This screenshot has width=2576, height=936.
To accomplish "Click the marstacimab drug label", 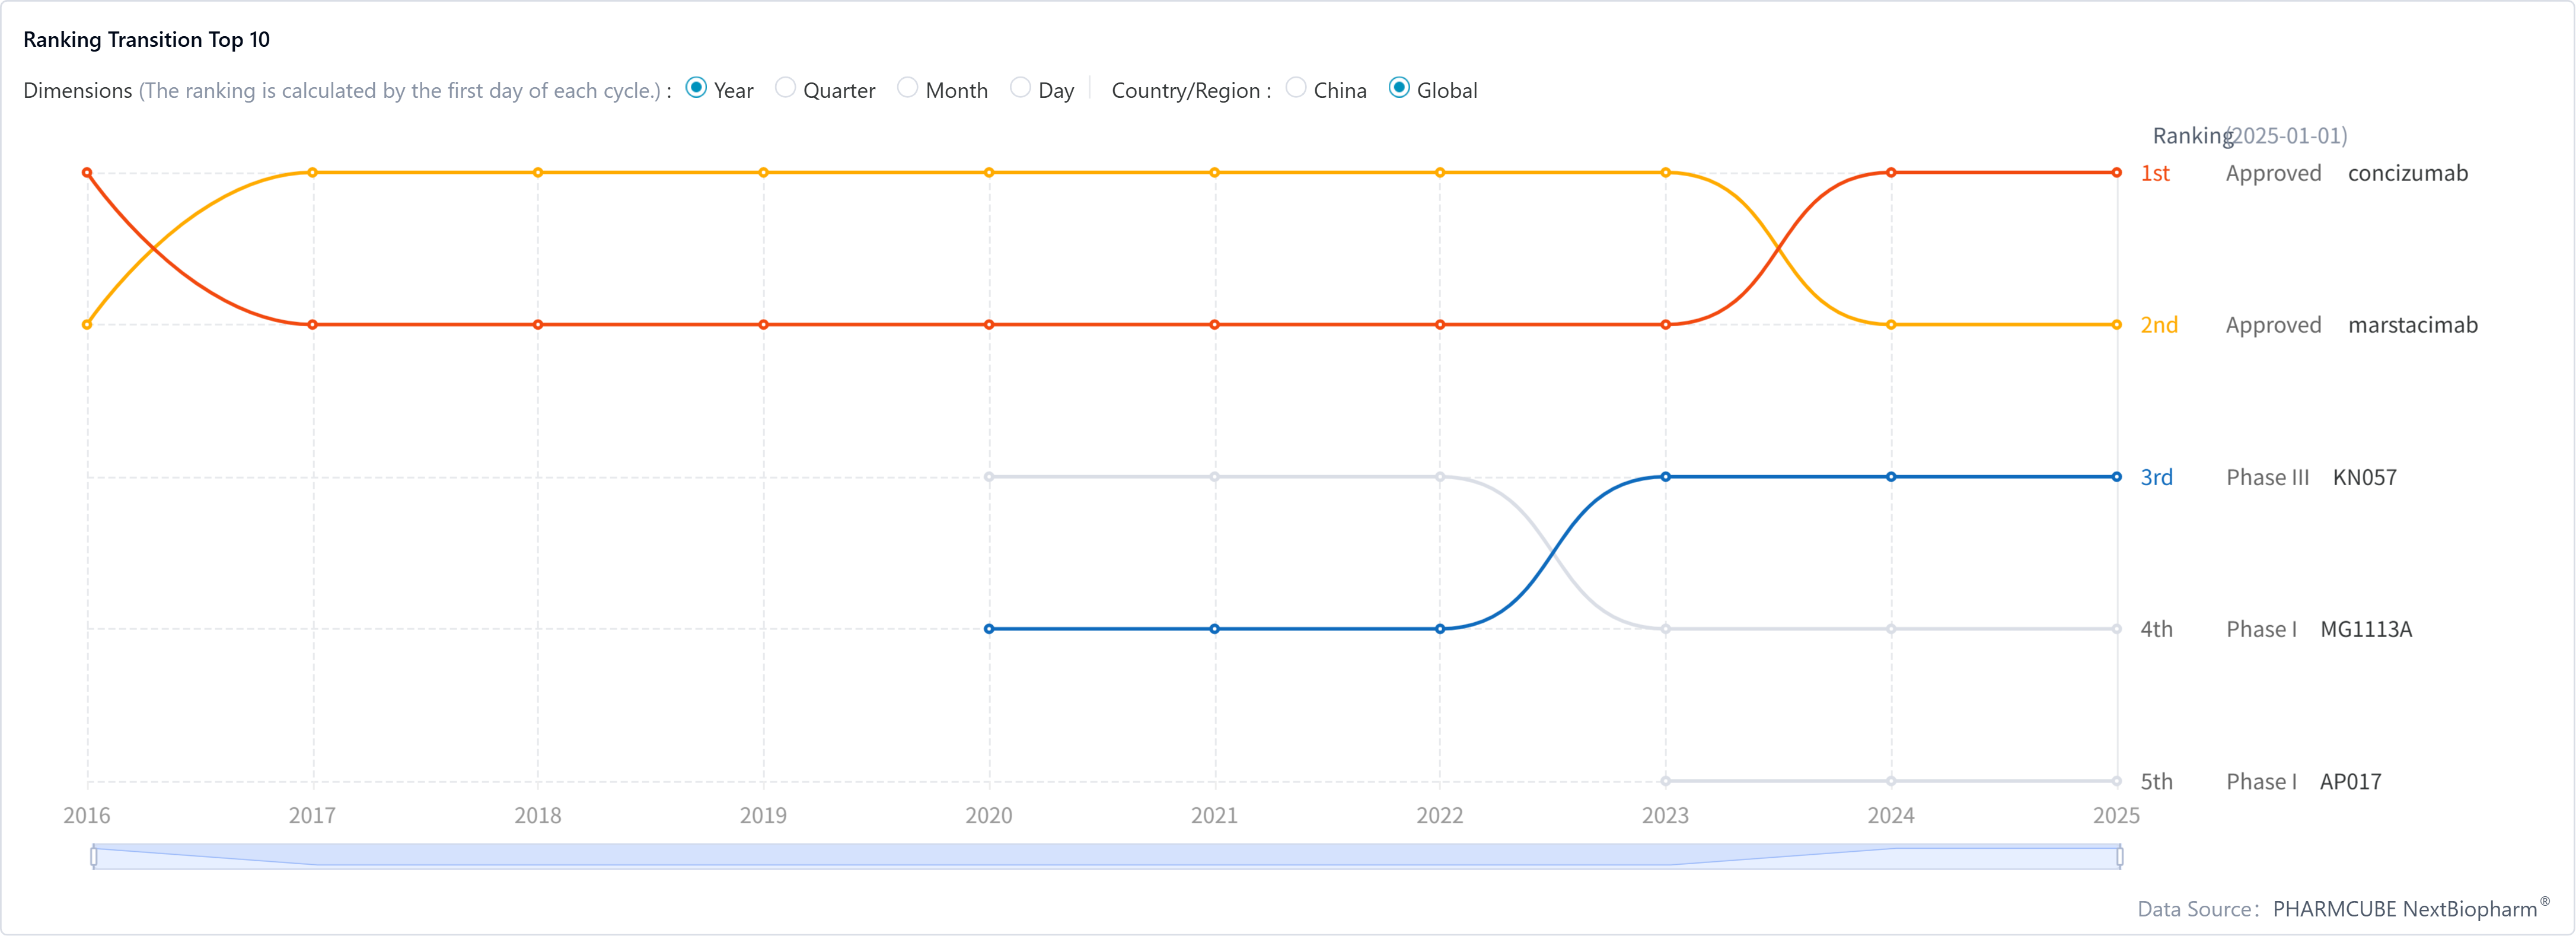I will 2412,325.
